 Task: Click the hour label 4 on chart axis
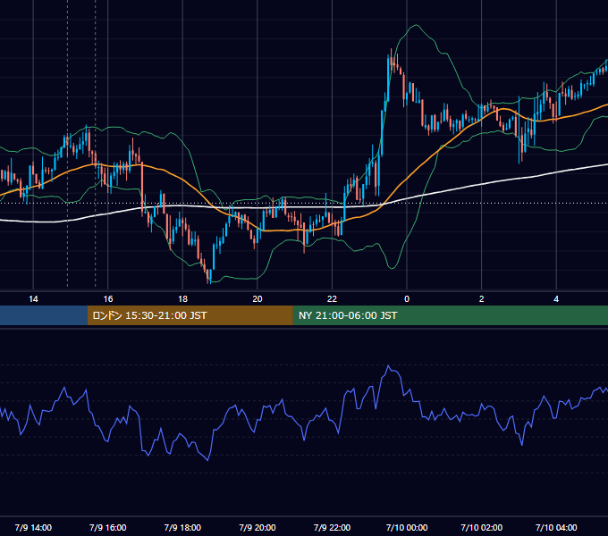coord(556,299)
